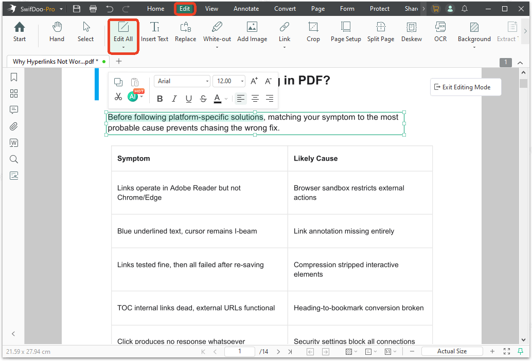Open the shopping cart icon
Viewport: 532px width, 361px height.
point(436,9)
